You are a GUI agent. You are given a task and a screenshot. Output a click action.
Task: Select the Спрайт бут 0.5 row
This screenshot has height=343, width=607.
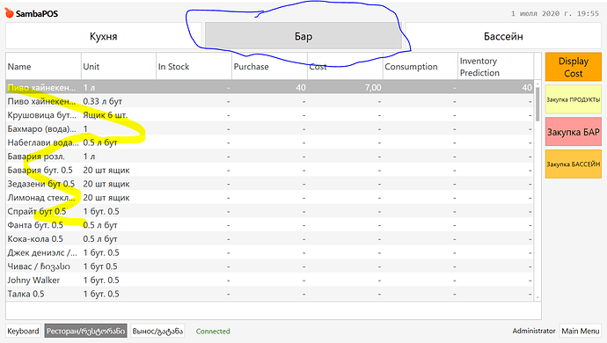tap(270, 211)
